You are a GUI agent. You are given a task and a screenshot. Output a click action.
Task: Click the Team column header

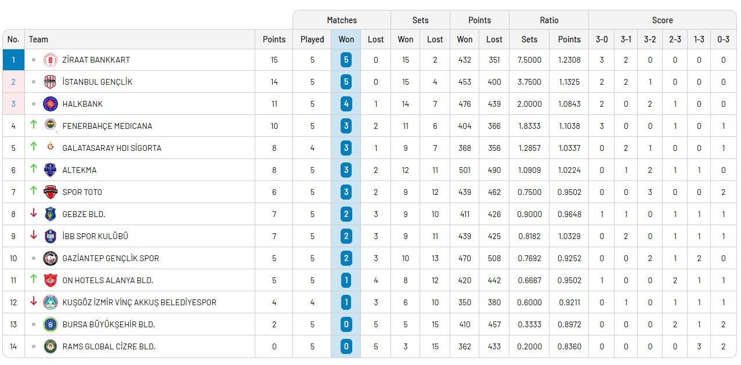pos(38,39)
